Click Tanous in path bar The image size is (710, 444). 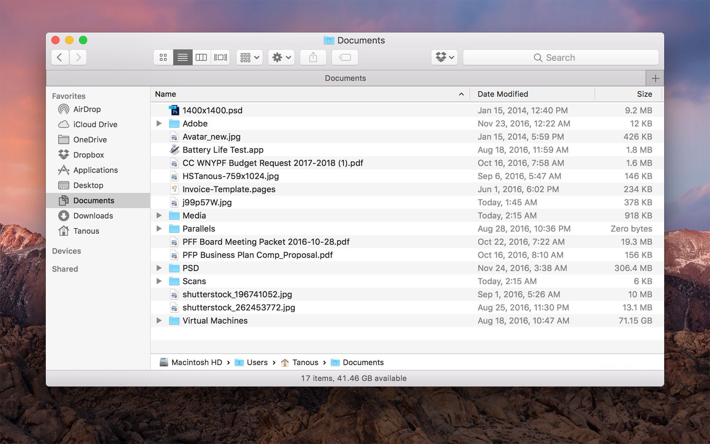click(299, 362)
